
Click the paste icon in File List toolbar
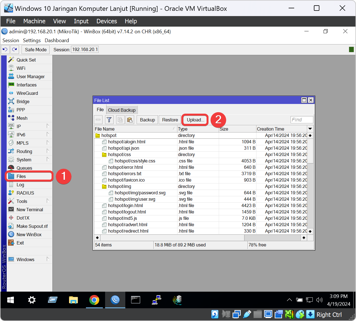[x=129, y=120]
